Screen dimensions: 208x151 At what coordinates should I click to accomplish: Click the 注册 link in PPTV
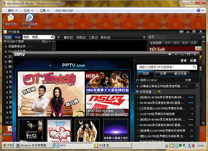[x=193, y=60]
